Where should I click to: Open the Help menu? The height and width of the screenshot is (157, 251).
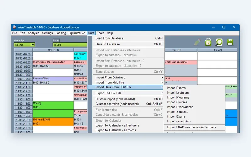[x=110, y=33]
